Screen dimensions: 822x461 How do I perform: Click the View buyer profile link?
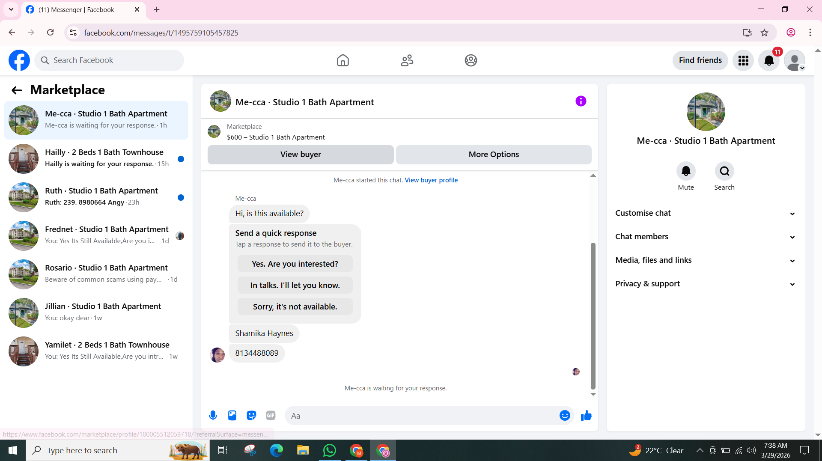(x=431, y=180)
